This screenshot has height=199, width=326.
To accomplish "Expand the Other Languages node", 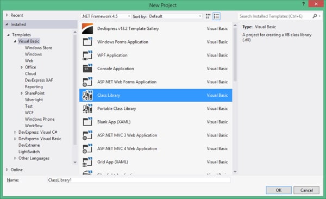I will 15,158.
